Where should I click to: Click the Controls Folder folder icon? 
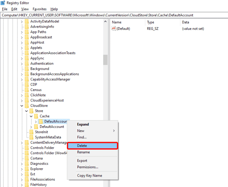click(27, 148)
